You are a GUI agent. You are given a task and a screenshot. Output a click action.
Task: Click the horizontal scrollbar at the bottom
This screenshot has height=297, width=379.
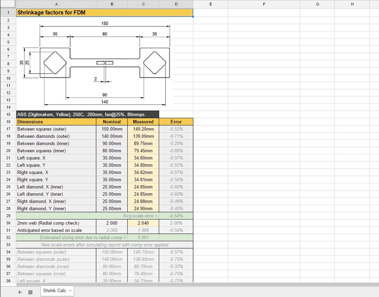coord(185,284)
